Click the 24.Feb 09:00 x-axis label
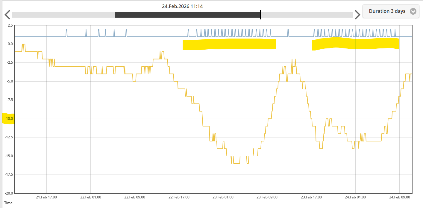 coord(399,197)
